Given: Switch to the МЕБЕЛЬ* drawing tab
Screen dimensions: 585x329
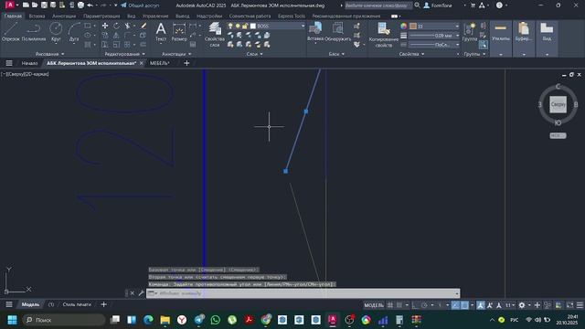Looking at the screenshot, I should coord(159,63).
